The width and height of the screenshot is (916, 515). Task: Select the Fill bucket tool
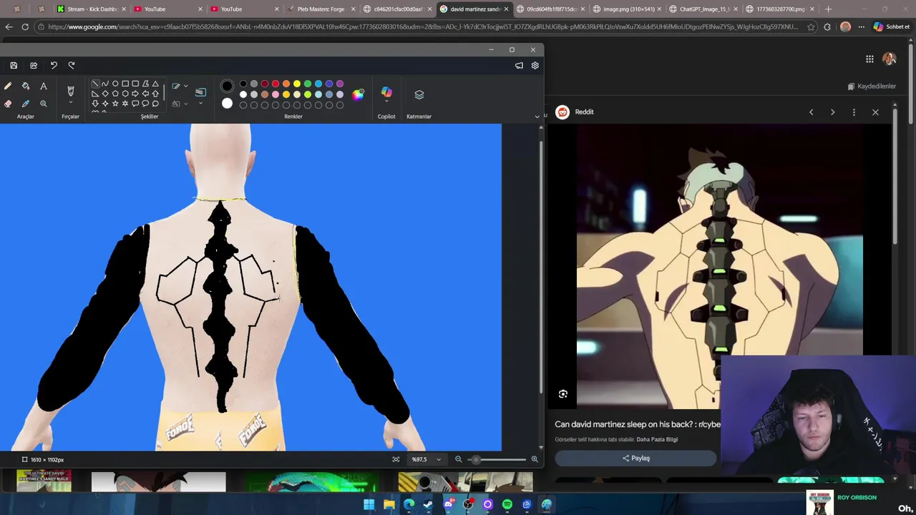click(26, 87)
